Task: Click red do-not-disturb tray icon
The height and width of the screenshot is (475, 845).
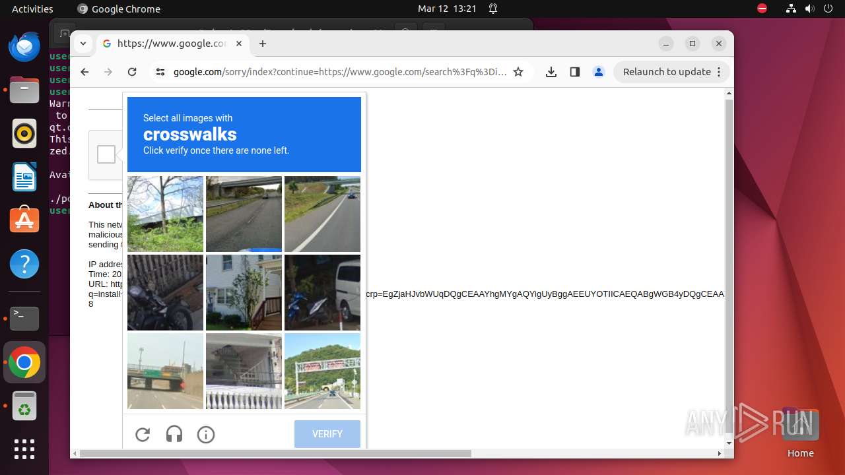Action: click(x=762, y=9)
